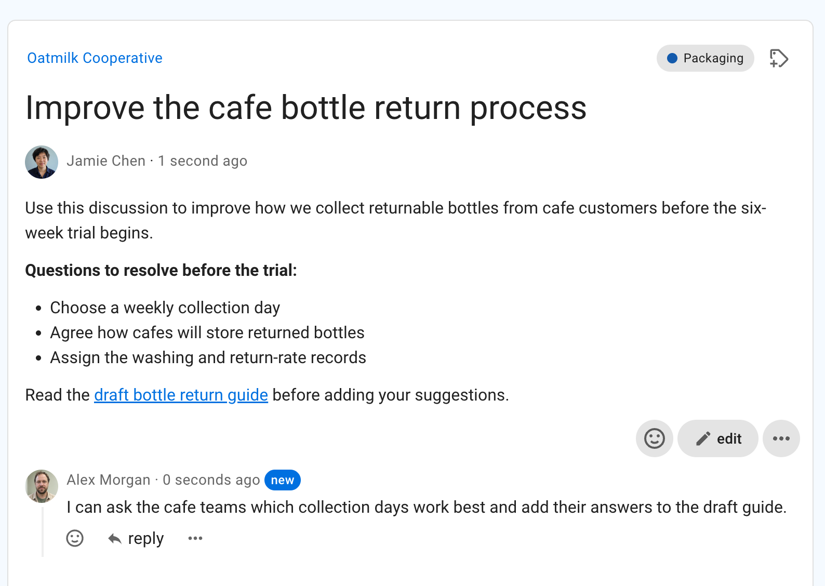Click the 'new' badge on the comment
The image size is (825, 586).
[283, 480]
